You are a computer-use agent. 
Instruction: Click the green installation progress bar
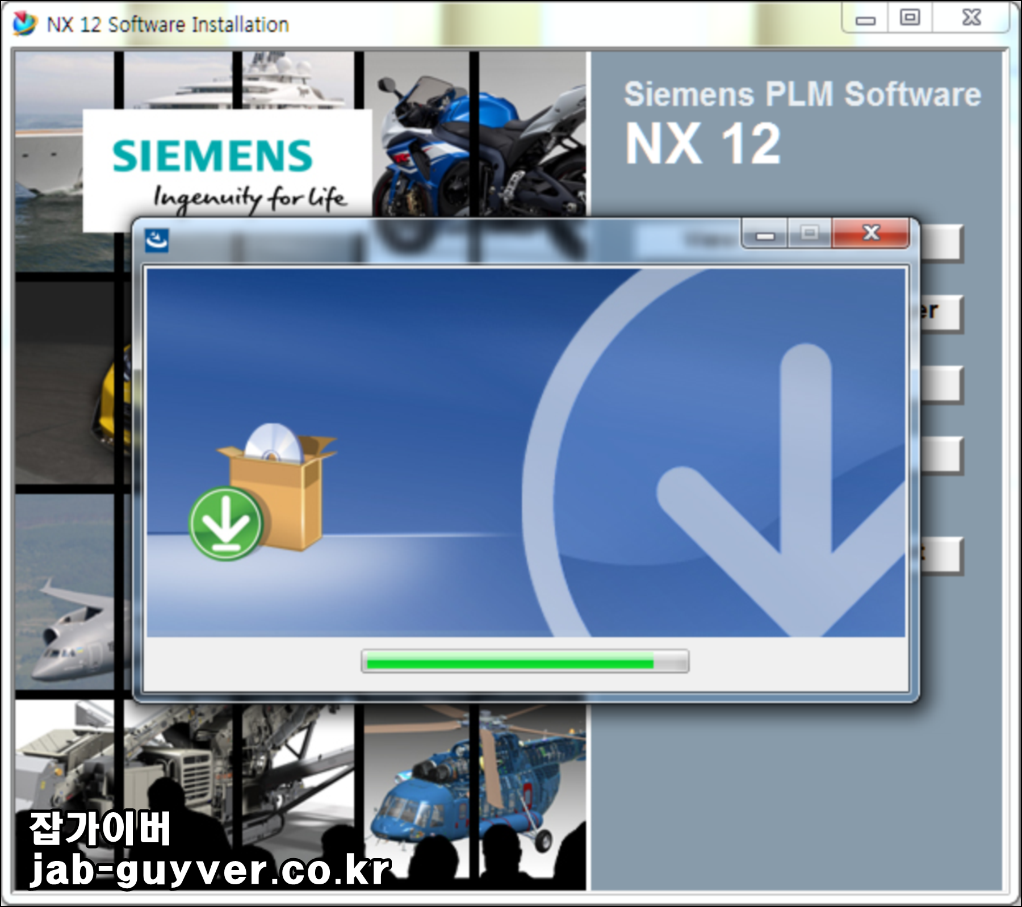525,661
